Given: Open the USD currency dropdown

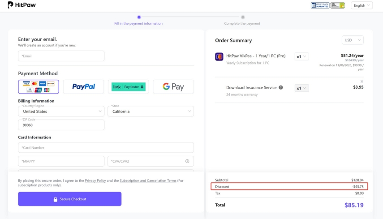Looking at the screenshot, I should pyautogui.click(x=352, y=40).
